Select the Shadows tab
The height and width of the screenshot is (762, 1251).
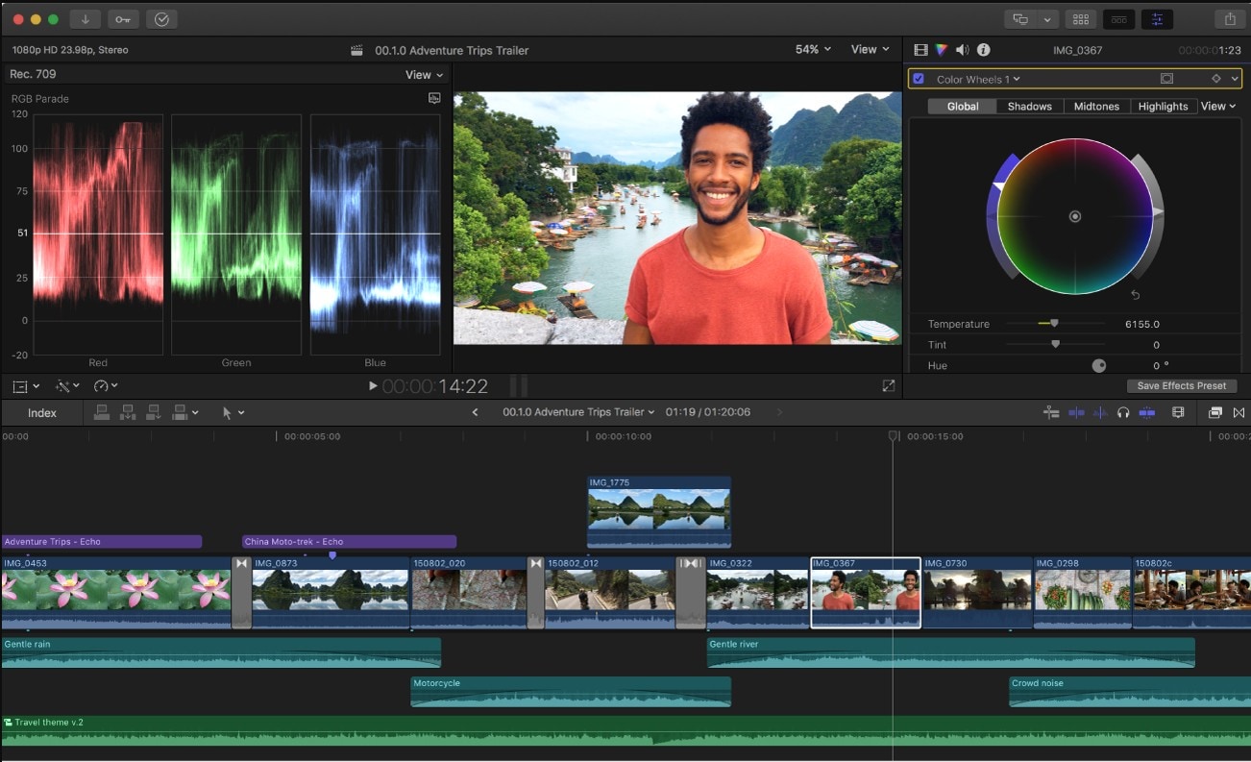coord(1029,106)
